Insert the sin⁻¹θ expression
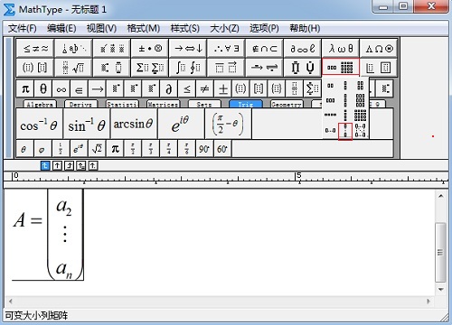This screenshot has height=325, width=452. pyautogui.click(x=87, y=124)
